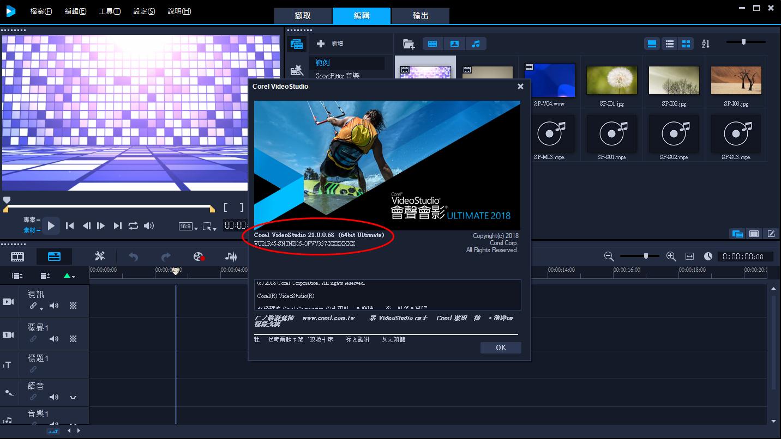This screenshot has height=439, width=781.
Task: Fit project in timeline window
Action: coord(689,256)
